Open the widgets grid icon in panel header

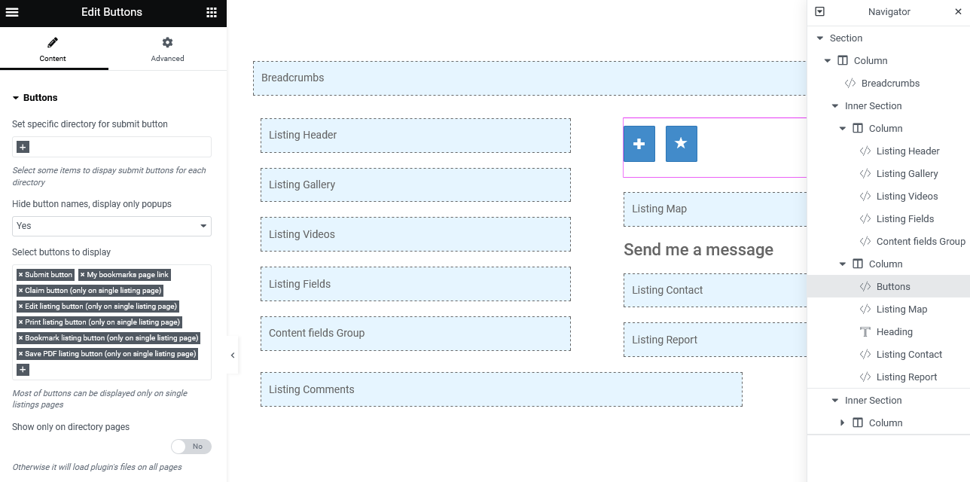[212, 12]
